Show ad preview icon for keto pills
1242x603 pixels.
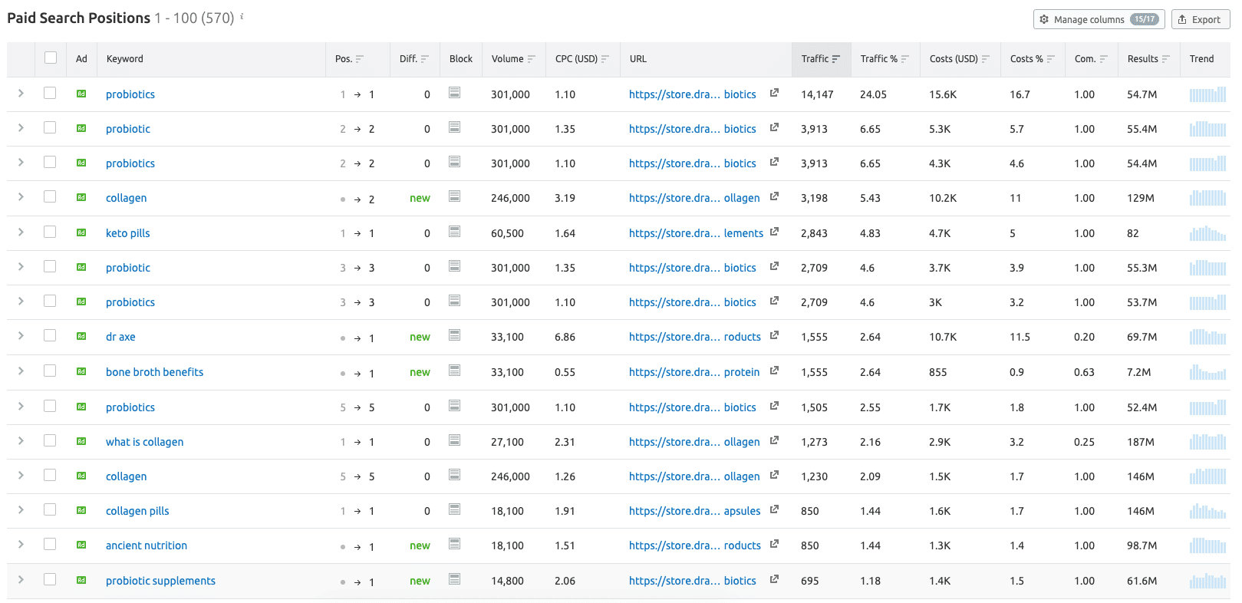[81, 232]
